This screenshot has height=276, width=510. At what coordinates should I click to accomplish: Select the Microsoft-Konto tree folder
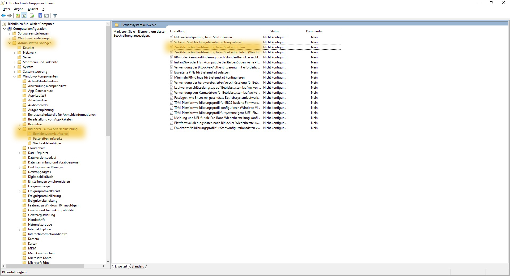tap(40, 258)
